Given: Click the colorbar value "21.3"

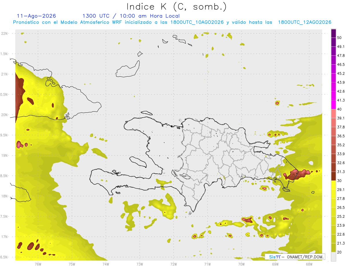Looking at the screenshot, I should coord(341,243).
